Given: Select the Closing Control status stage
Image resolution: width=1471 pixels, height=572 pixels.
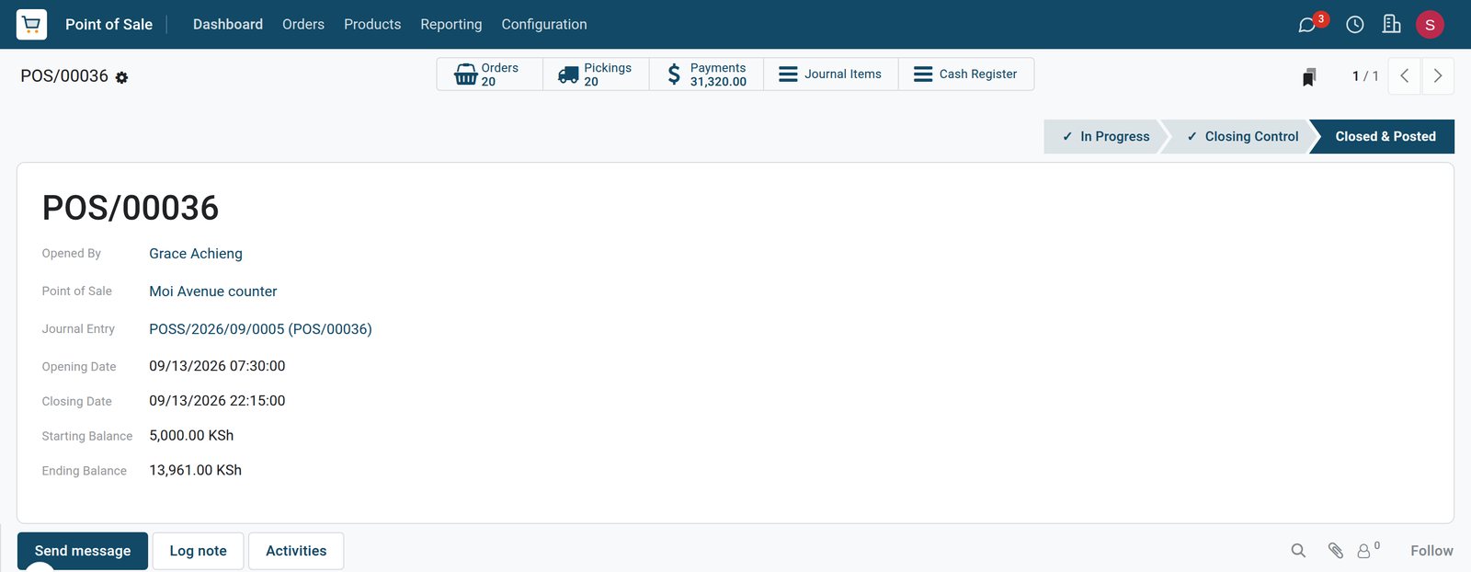Looking at the screenshot, I should click(x=1241, y=136).
